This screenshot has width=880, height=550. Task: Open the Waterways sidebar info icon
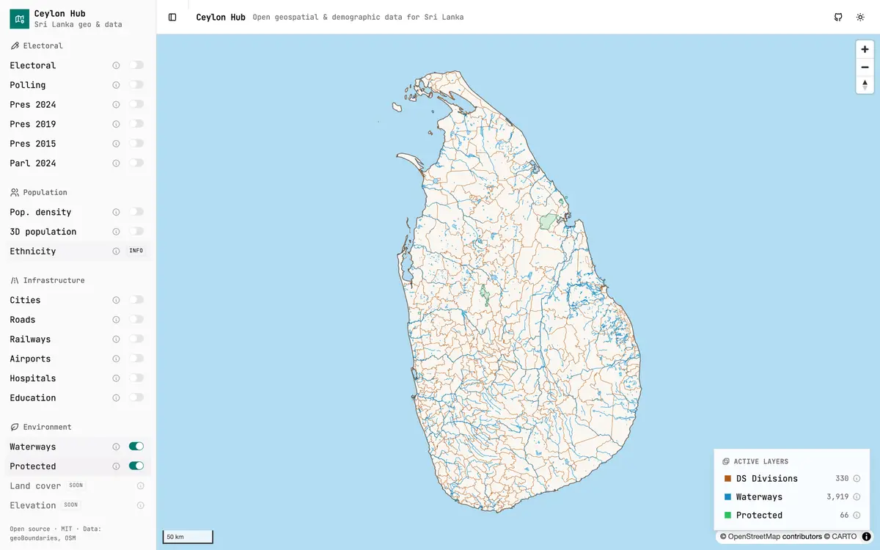116,447
